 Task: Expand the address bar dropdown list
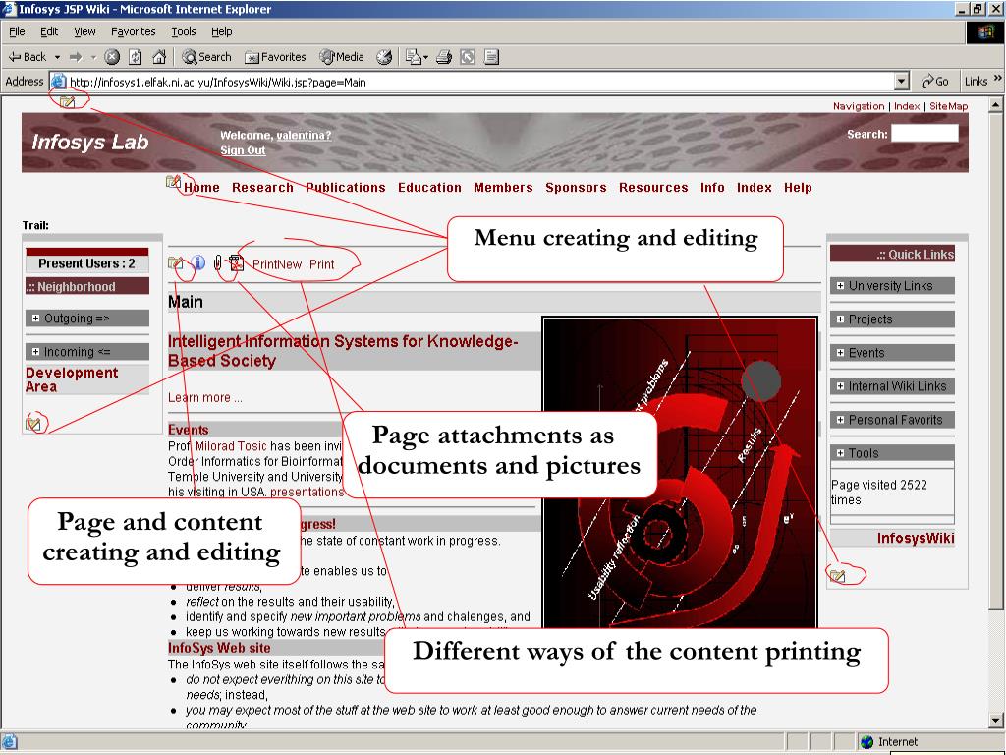point(902,82)
